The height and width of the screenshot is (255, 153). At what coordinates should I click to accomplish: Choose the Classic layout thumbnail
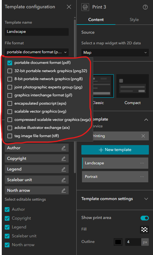(x=103, y=86)
